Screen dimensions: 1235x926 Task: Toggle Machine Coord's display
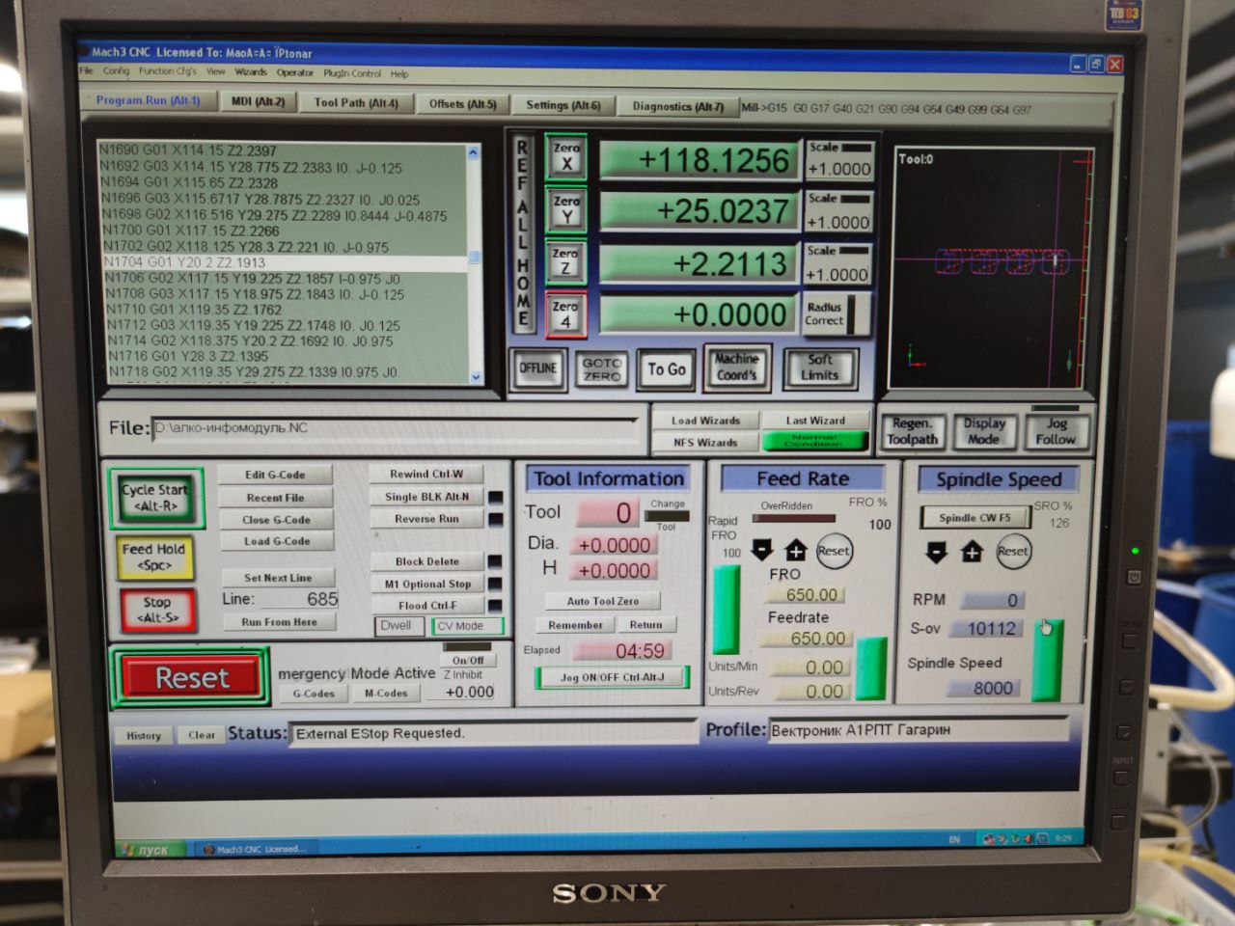[x=736, y=367]
